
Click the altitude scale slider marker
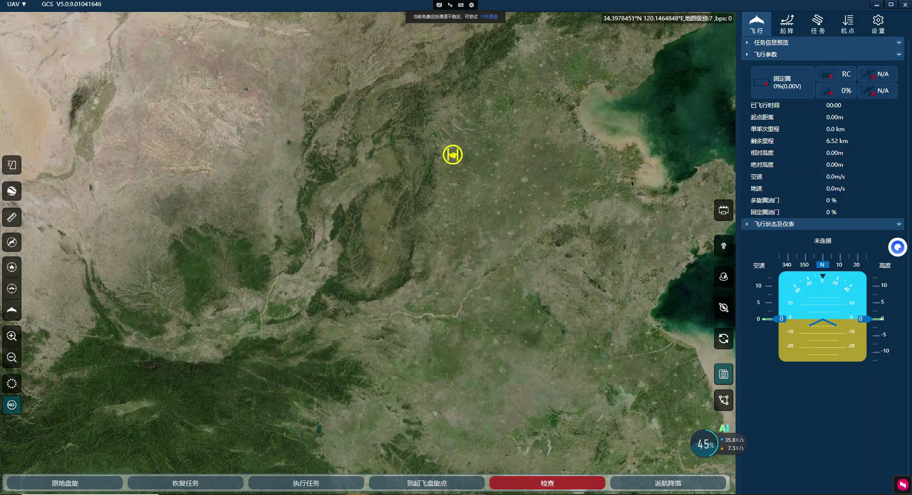(x=863, y=319)
